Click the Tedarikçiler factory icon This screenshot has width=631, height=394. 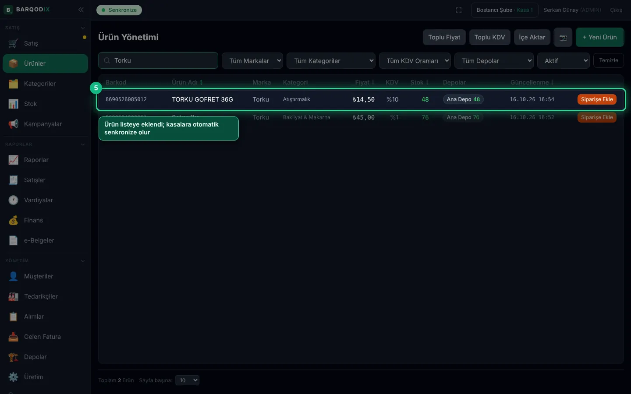(x=14, y=296)
